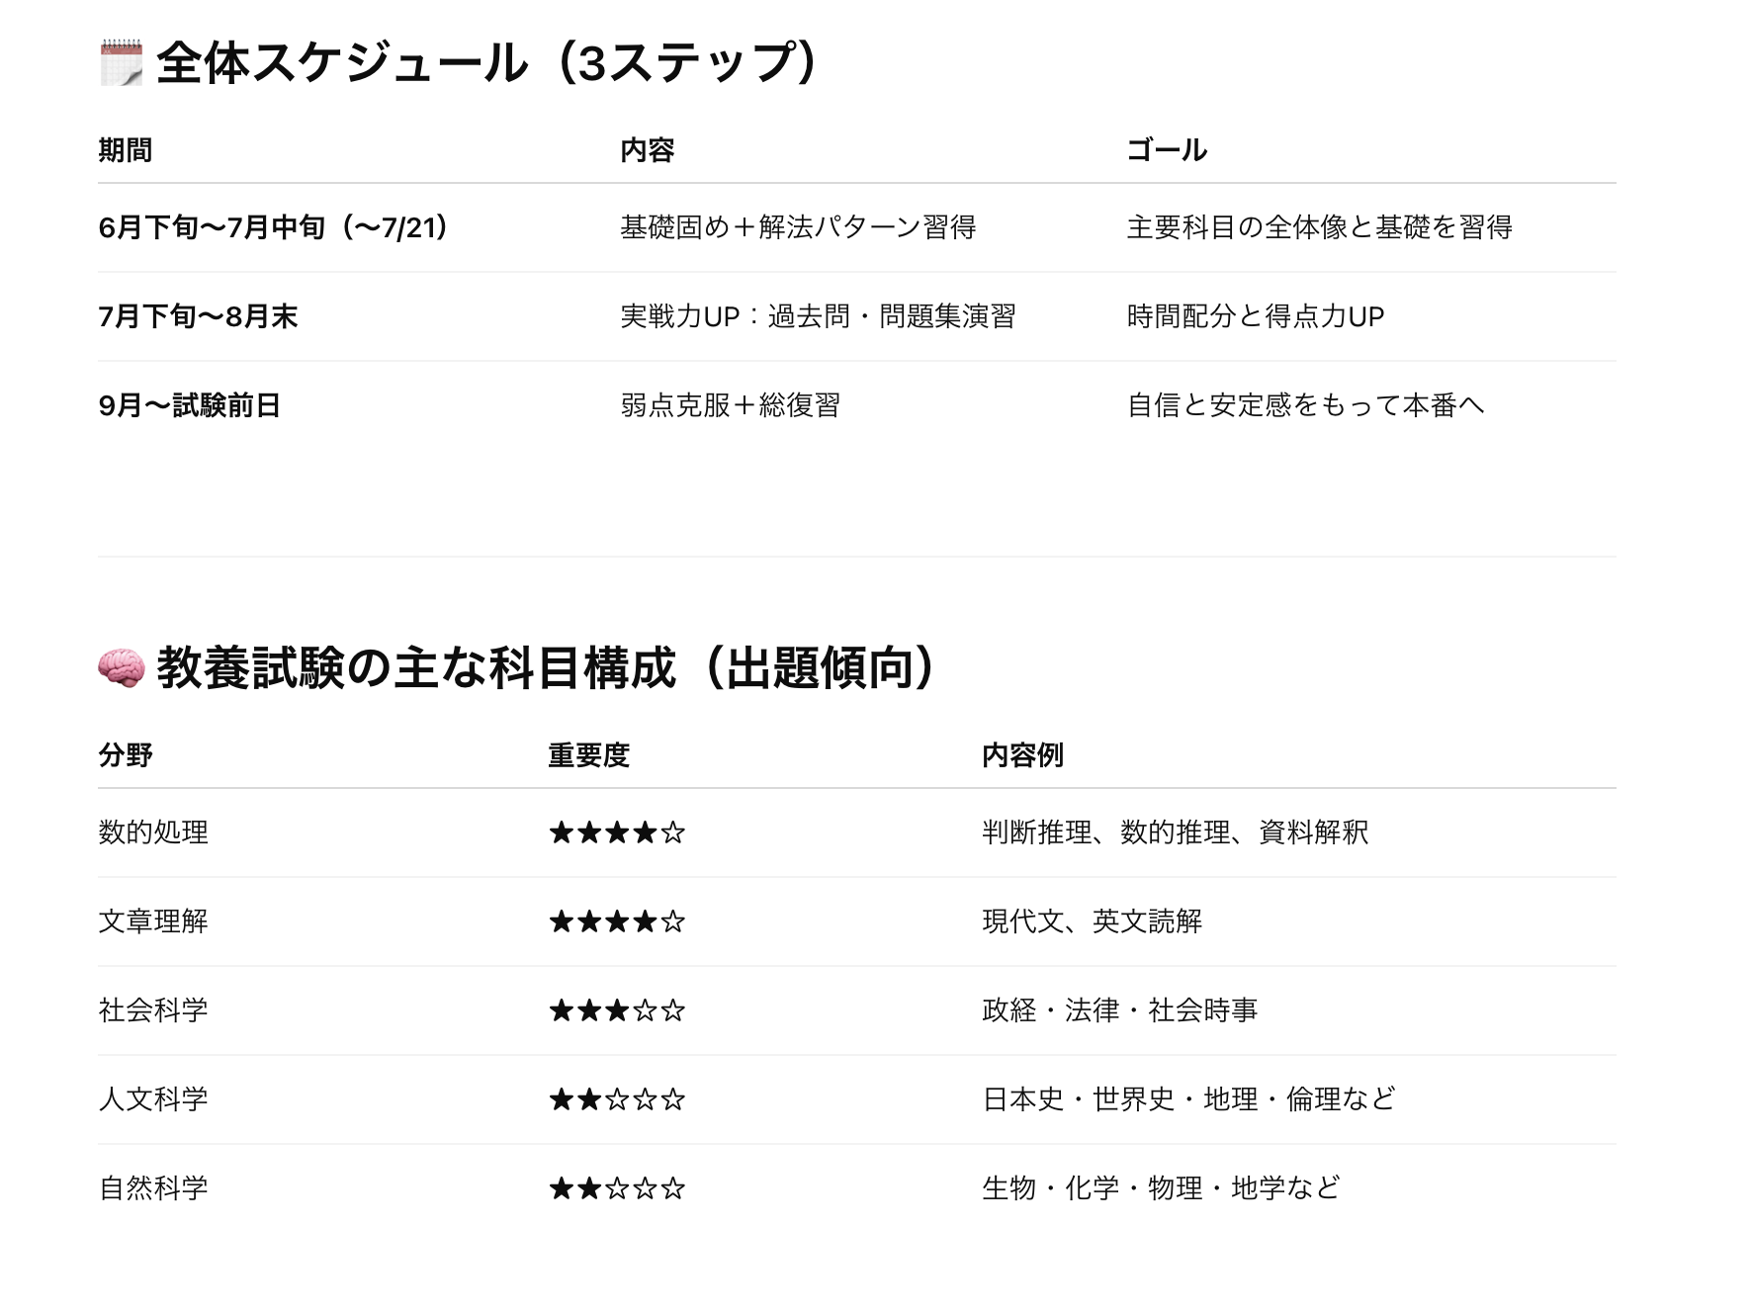1752x1313 pixels.
Task: Click the 9月〜試験前日 period cell
Action: click(x=190, y=405)
